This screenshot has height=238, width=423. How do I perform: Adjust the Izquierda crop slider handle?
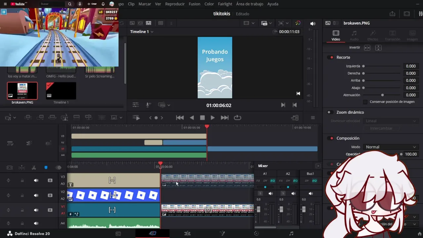pyautogui.click(x=364, y=66)
